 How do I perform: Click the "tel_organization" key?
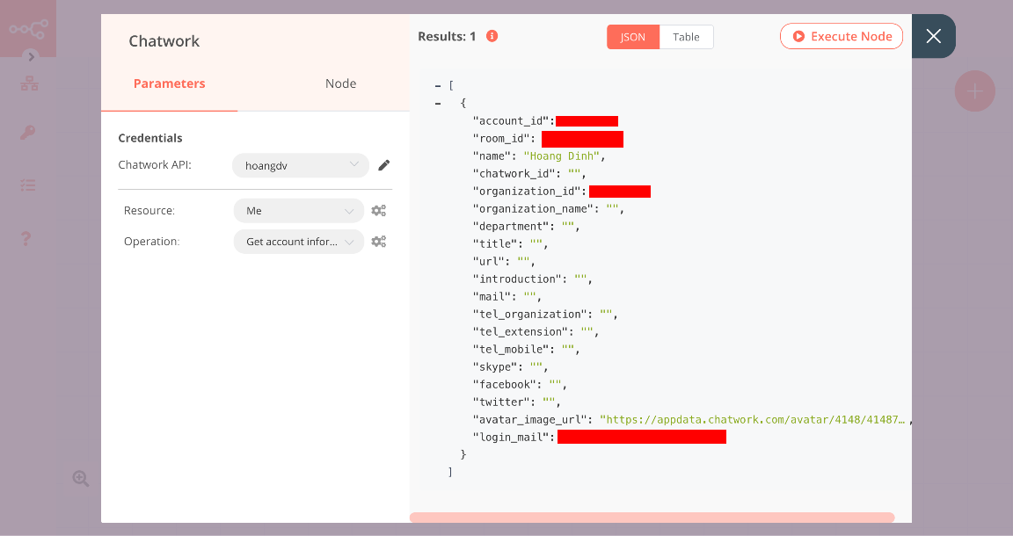(x=529, y=315)
